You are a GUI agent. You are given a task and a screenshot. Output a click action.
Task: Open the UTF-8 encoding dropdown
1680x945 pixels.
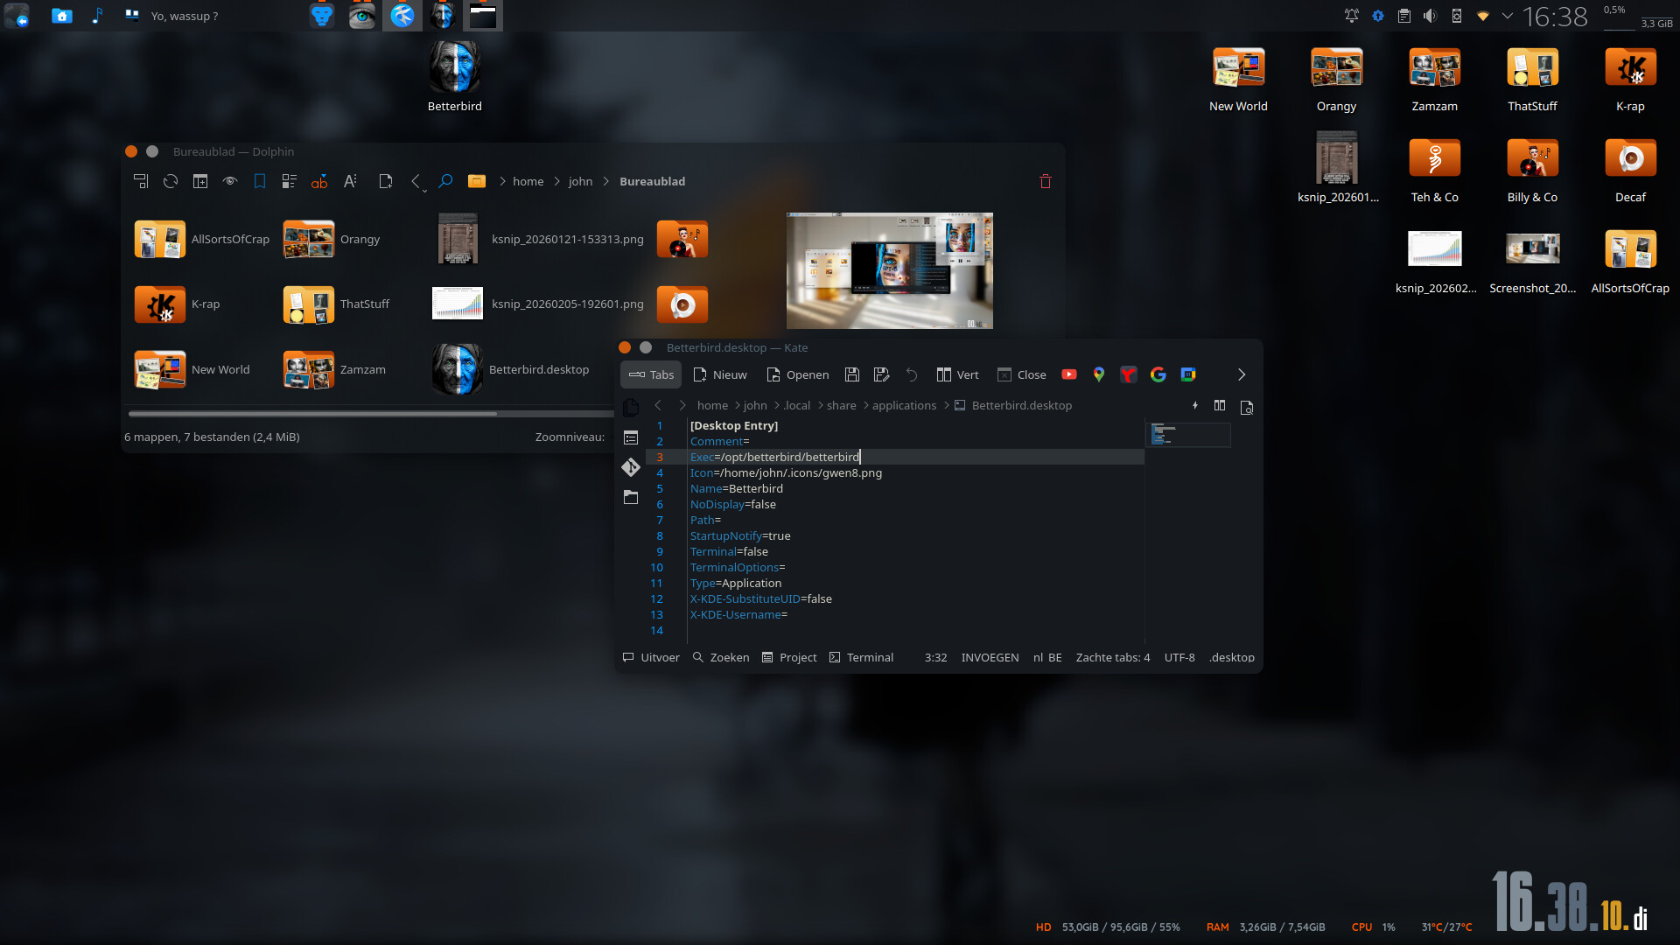pyautogui.click(x=1179, y=657)
